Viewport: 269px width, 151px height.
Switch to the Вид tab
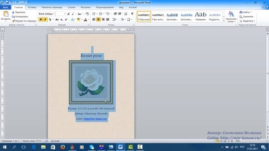121,8
